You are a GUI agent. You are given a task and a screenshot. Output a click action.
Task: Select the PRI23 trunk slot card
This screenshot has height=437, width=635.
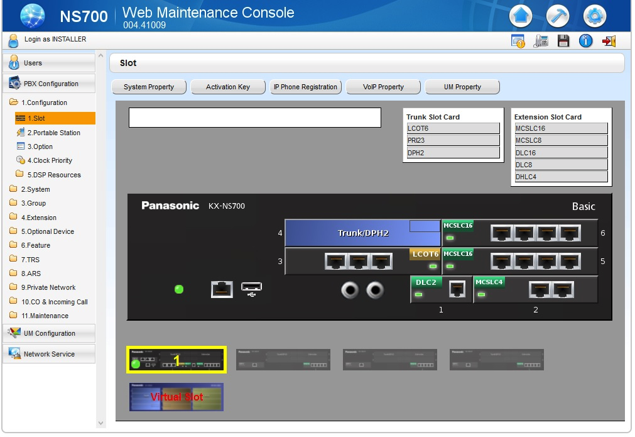[x=453, y=140]
